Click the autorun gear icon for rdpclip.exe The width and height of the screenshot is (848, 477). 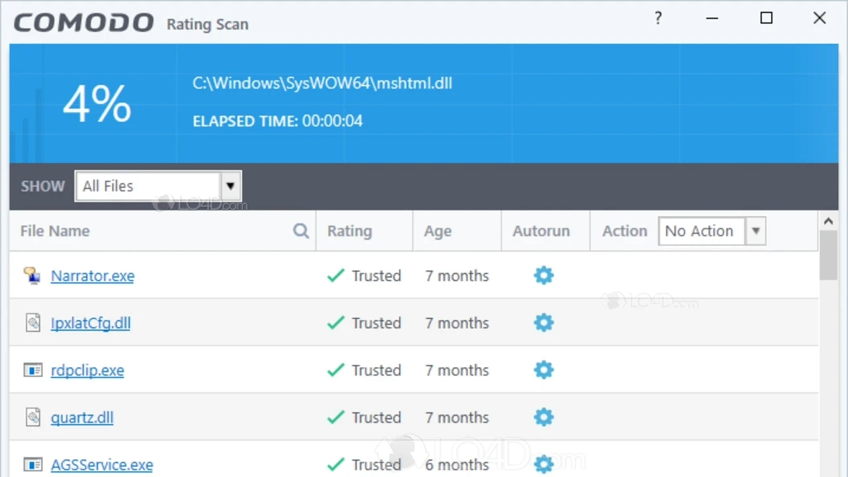tap(543, 370)
